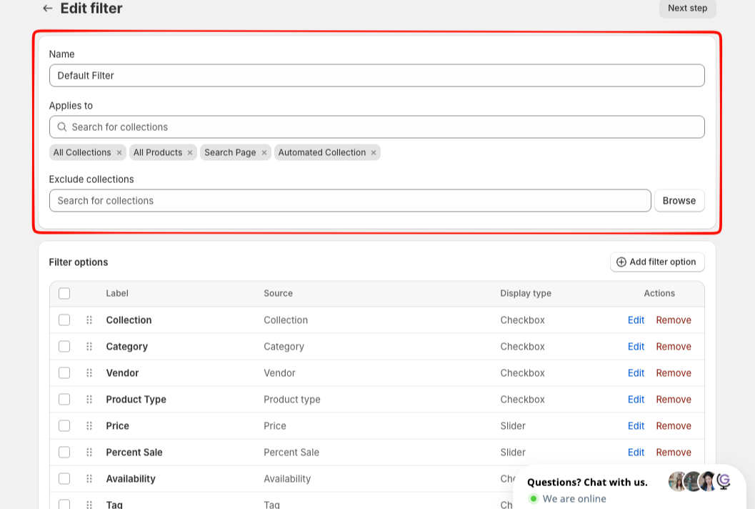Grab the drag handle of the Product Type row
The image size is (755, 509).
(89, 400)
